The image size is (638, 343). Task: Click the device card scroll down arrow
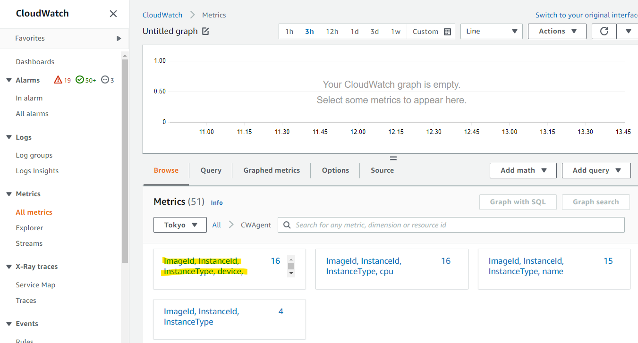click(x=291, y=273)
